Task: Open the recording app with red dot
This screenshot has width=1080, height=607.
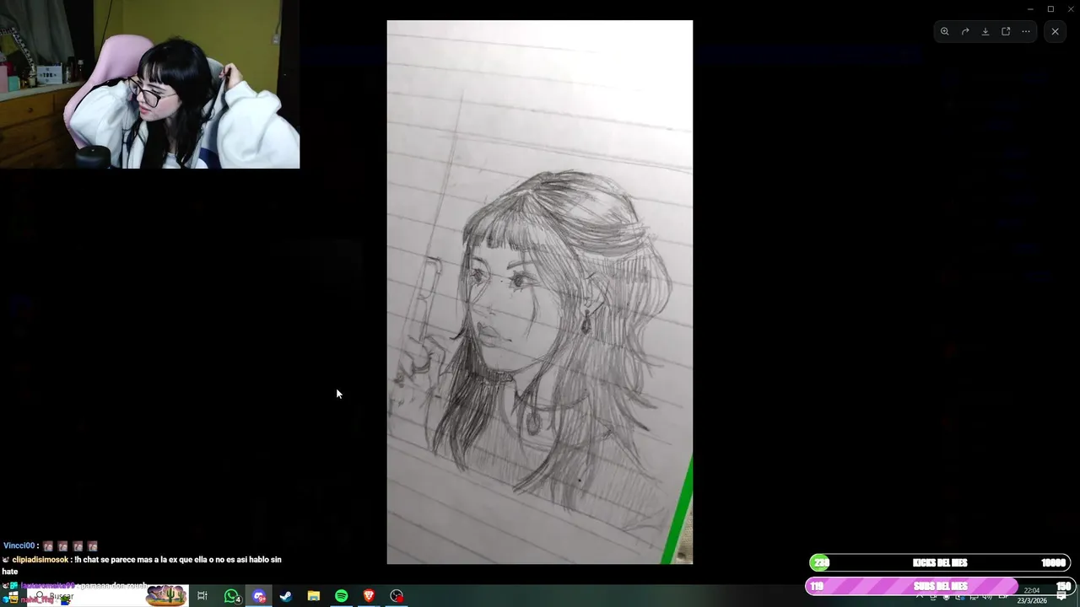Action: coord(397,596)
